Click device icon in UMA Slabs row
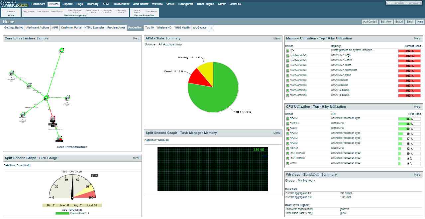 tap(288, 66)
